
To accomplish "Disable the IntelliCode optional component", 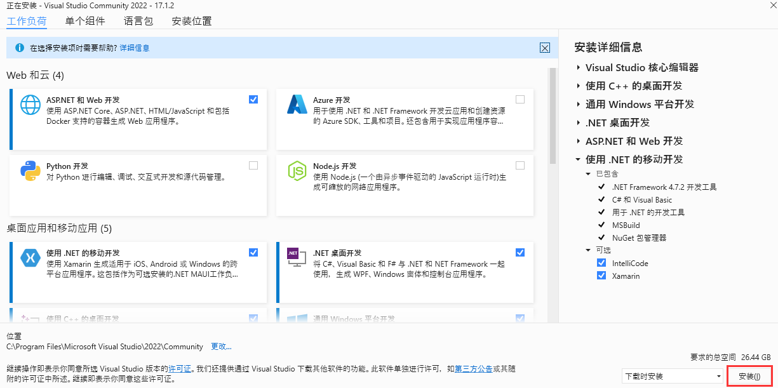I will (601, 262).
